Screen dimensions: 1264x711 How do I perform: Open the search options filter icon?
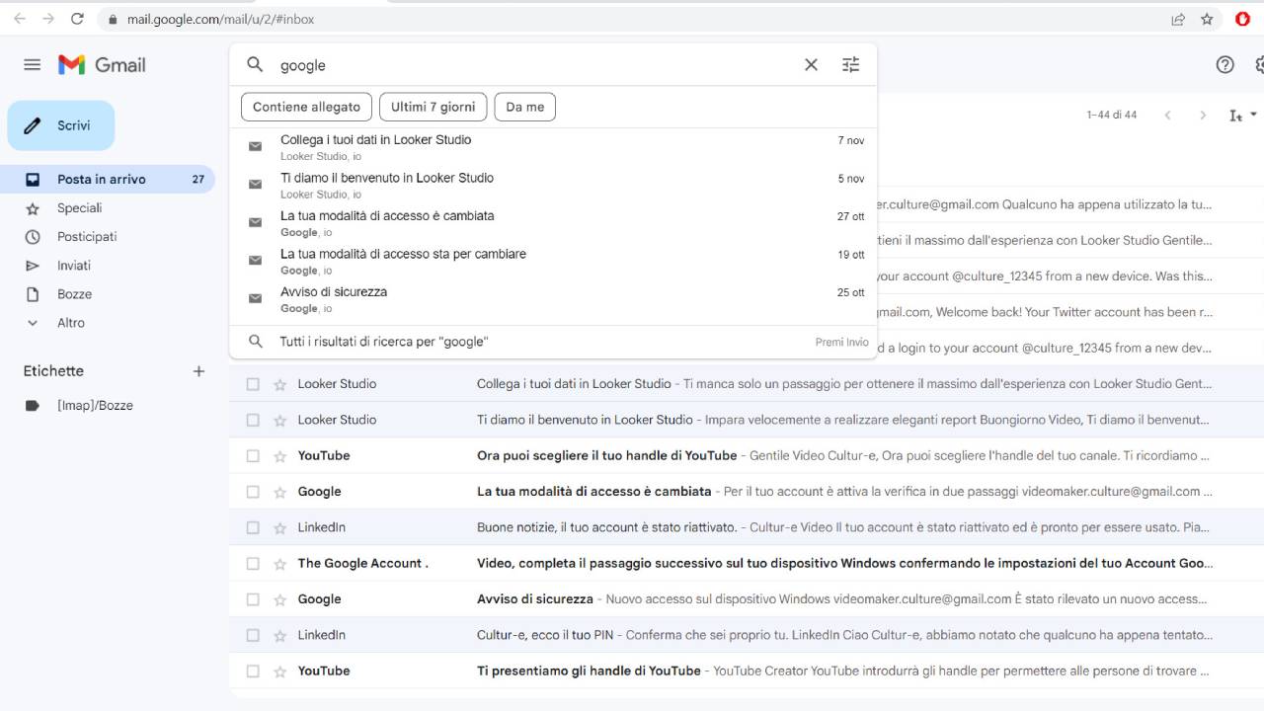click(851, 65)
